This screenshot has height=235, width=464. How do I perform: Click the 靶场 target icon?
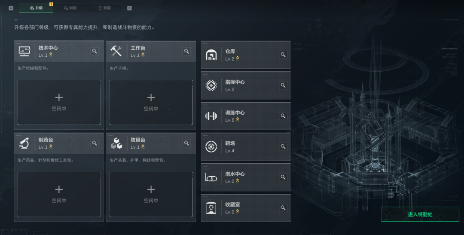click(211, 146)
